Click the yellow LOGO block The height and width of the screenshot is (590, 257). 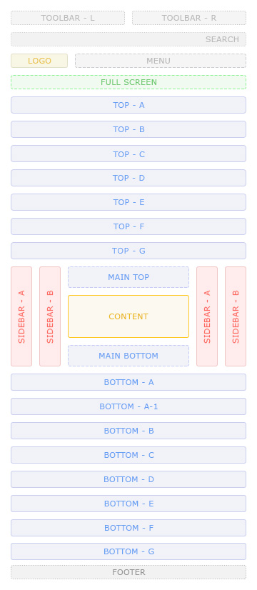(39, 61)
